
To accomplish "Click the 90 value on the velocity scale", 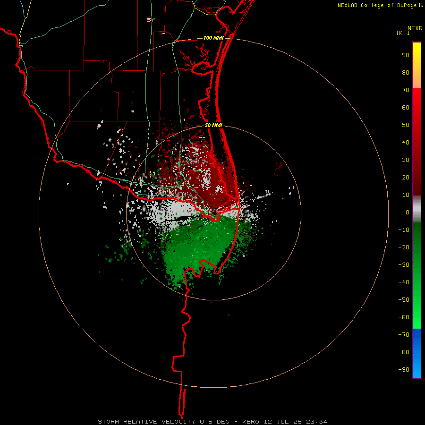I will [x=406, y=55].
